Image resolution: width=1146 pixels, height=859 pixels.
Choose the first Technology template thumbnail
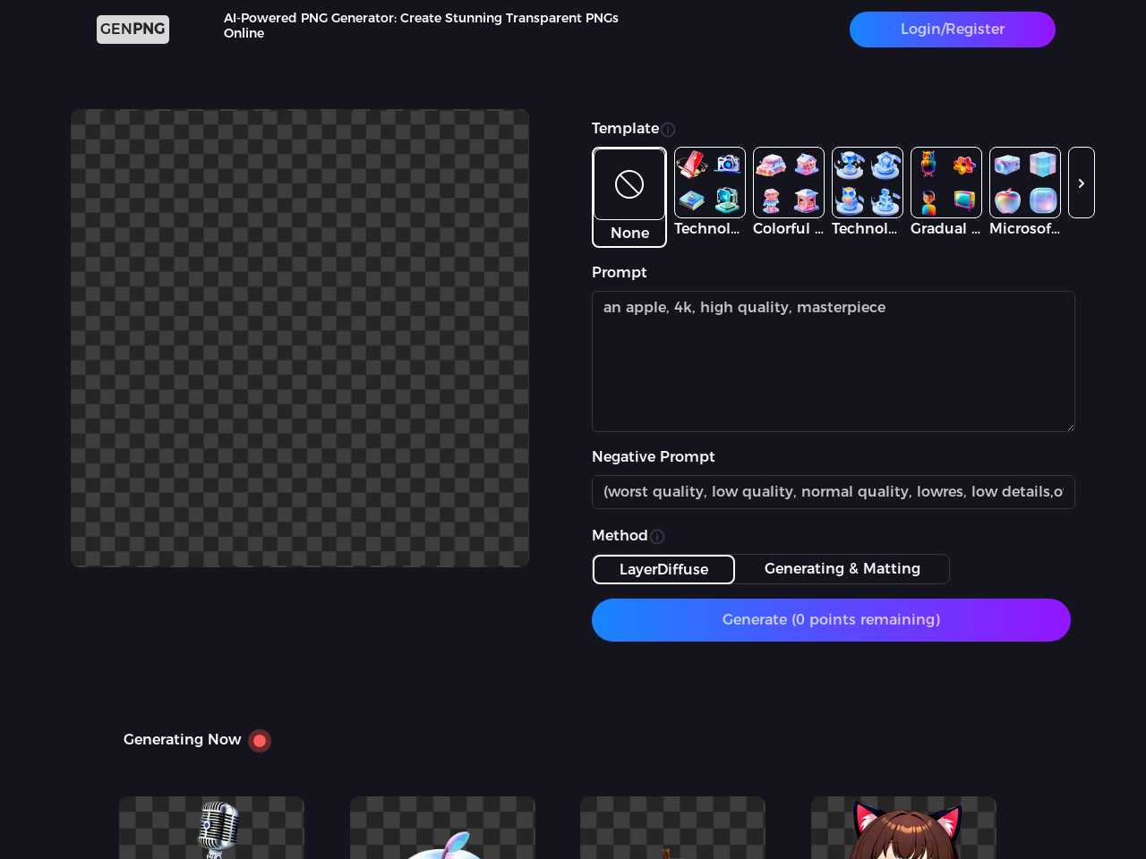coord(710,183)
